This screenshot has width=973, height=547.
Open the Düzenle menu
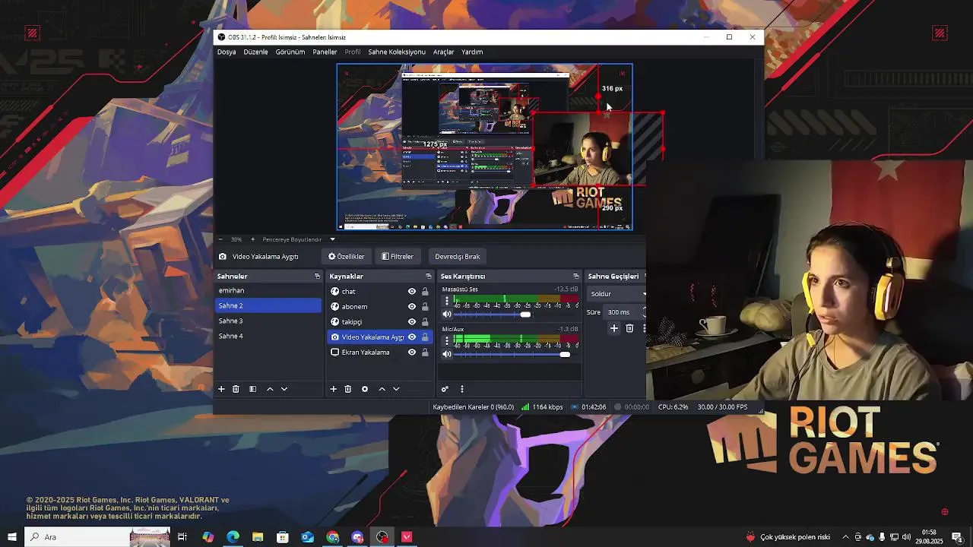255,52
